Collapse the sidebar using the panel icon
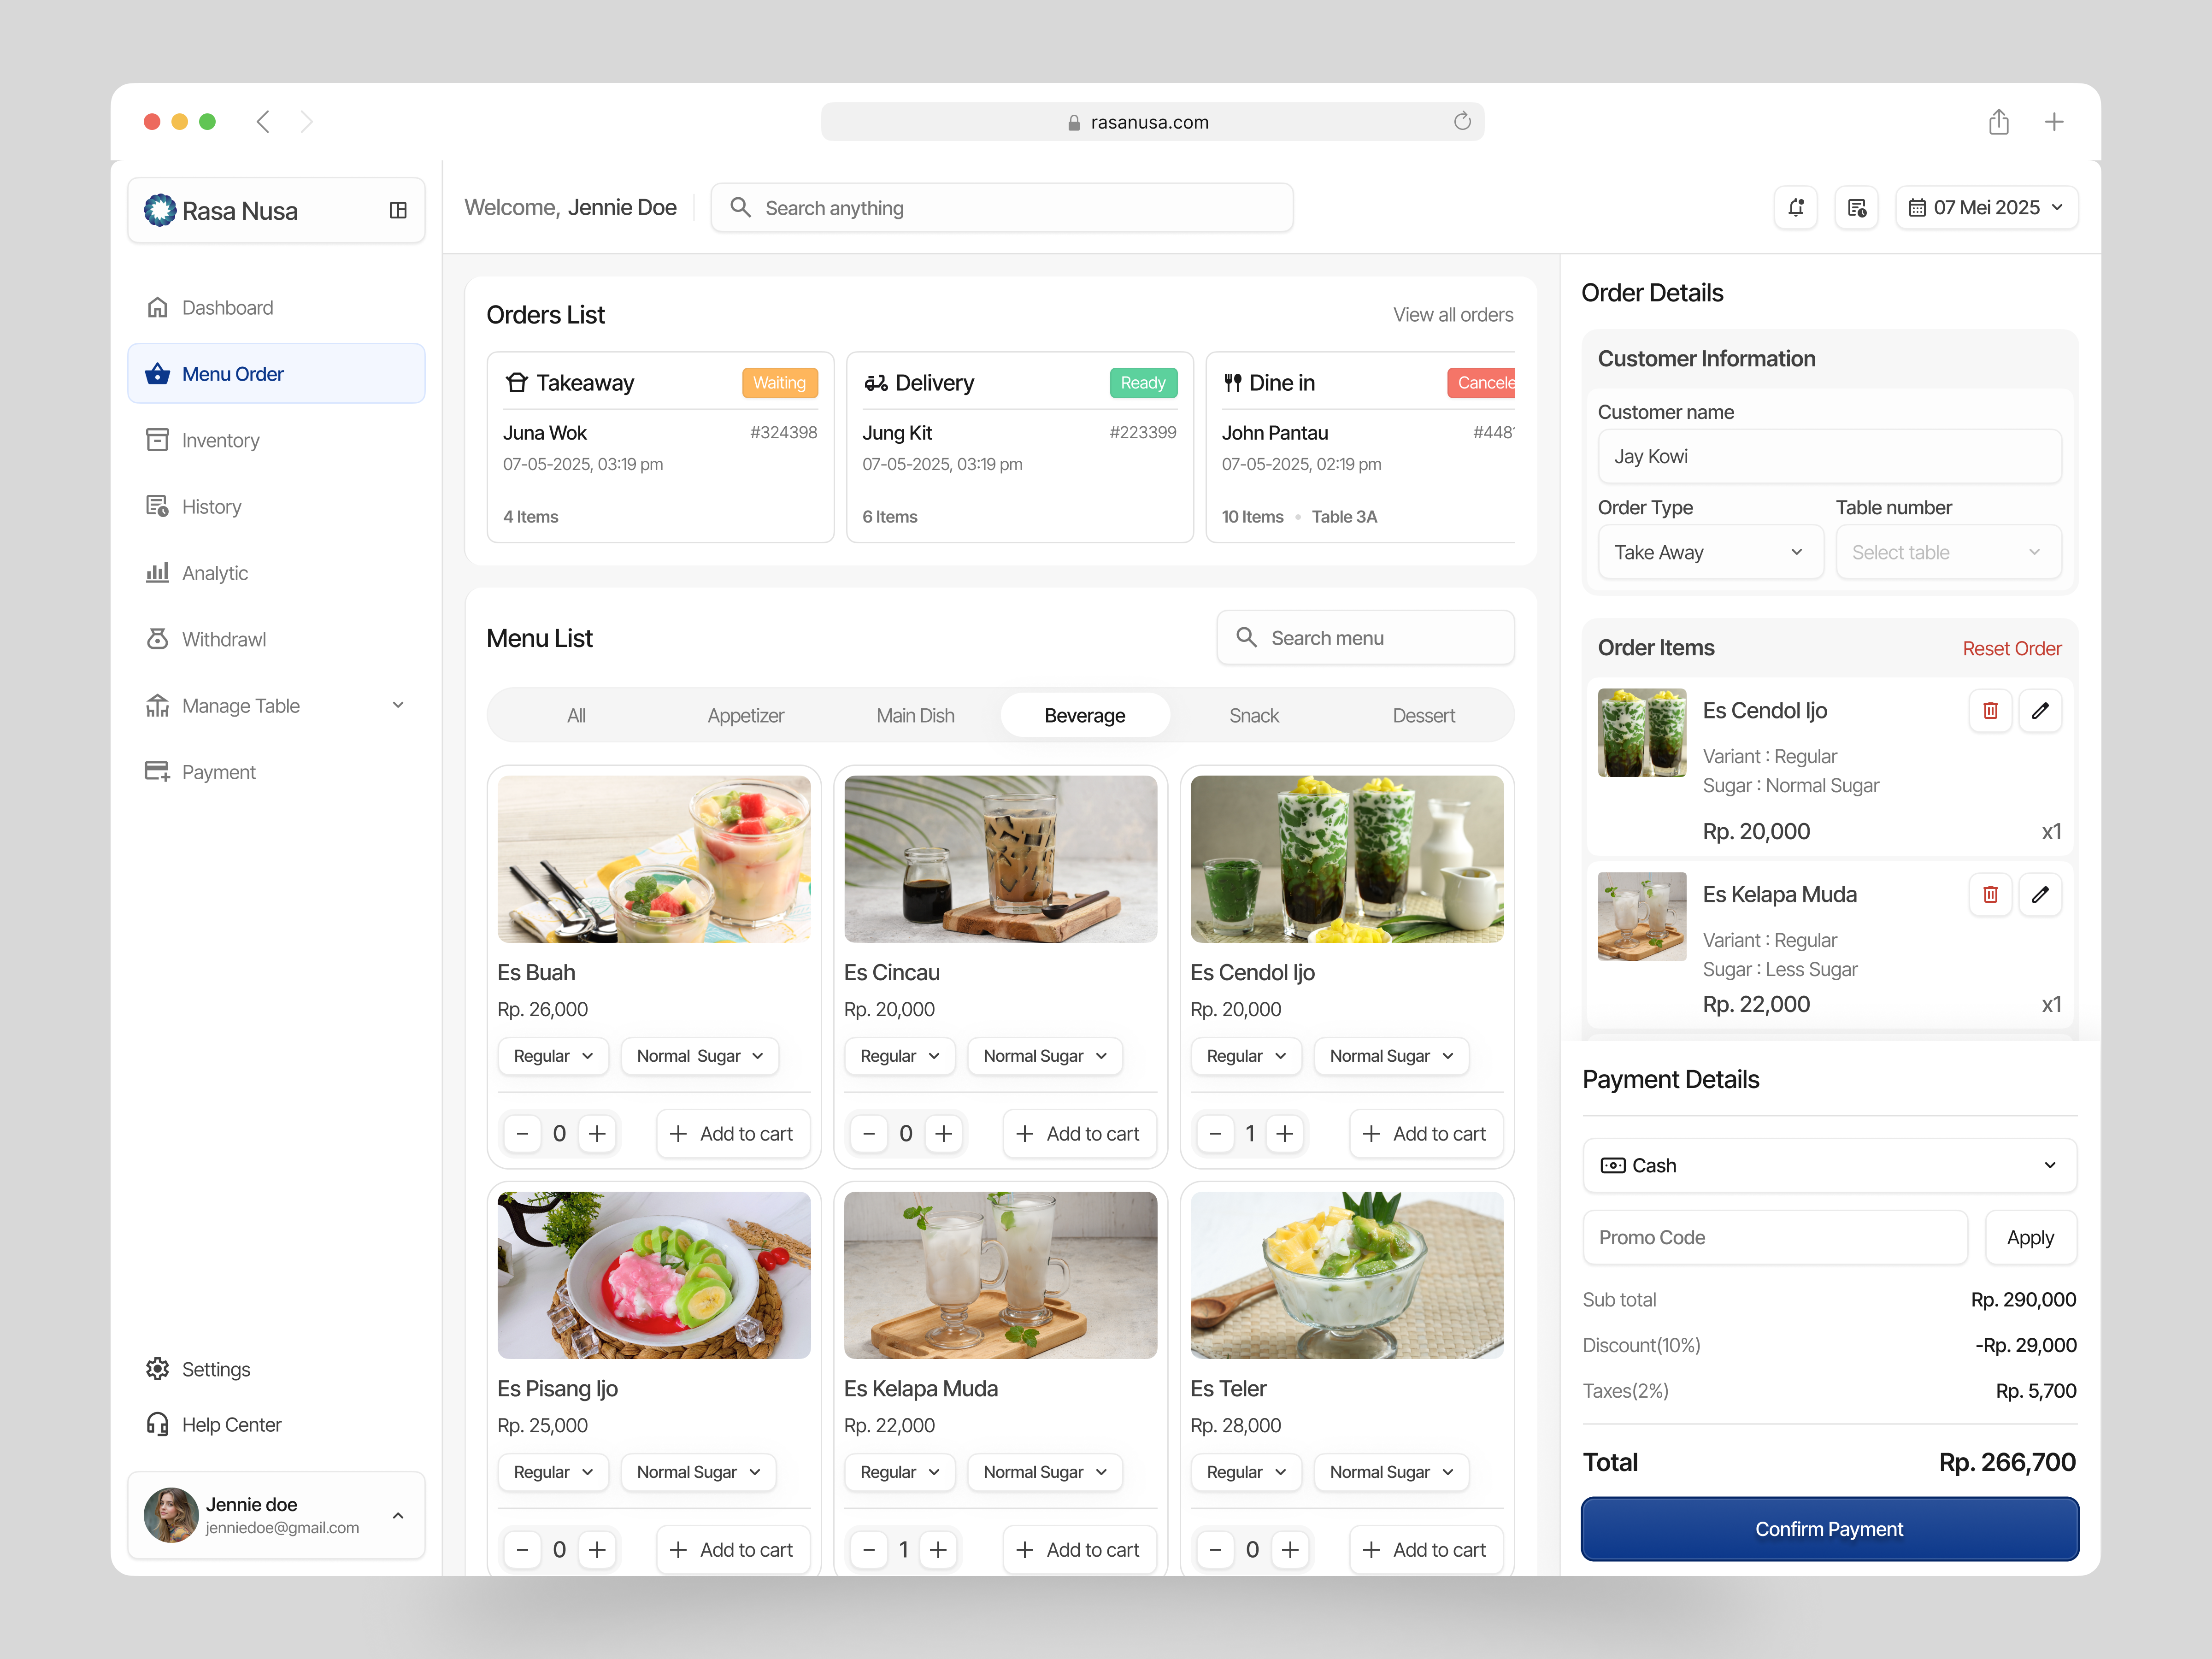Image resolution: width=2212 pixels, height=1659 pixels. click(399, 210)
